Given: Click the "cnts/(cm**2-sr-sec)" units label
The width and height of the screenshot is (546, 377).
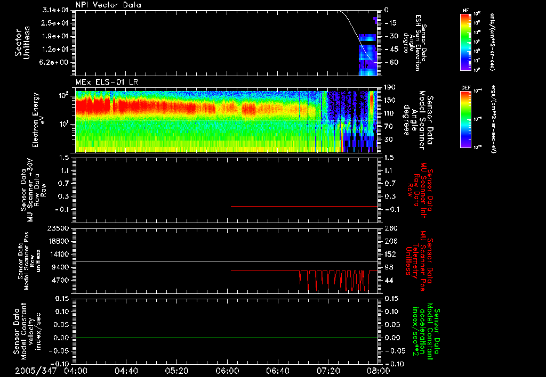Looking at the screenshot, I should [x=492, y=42].
